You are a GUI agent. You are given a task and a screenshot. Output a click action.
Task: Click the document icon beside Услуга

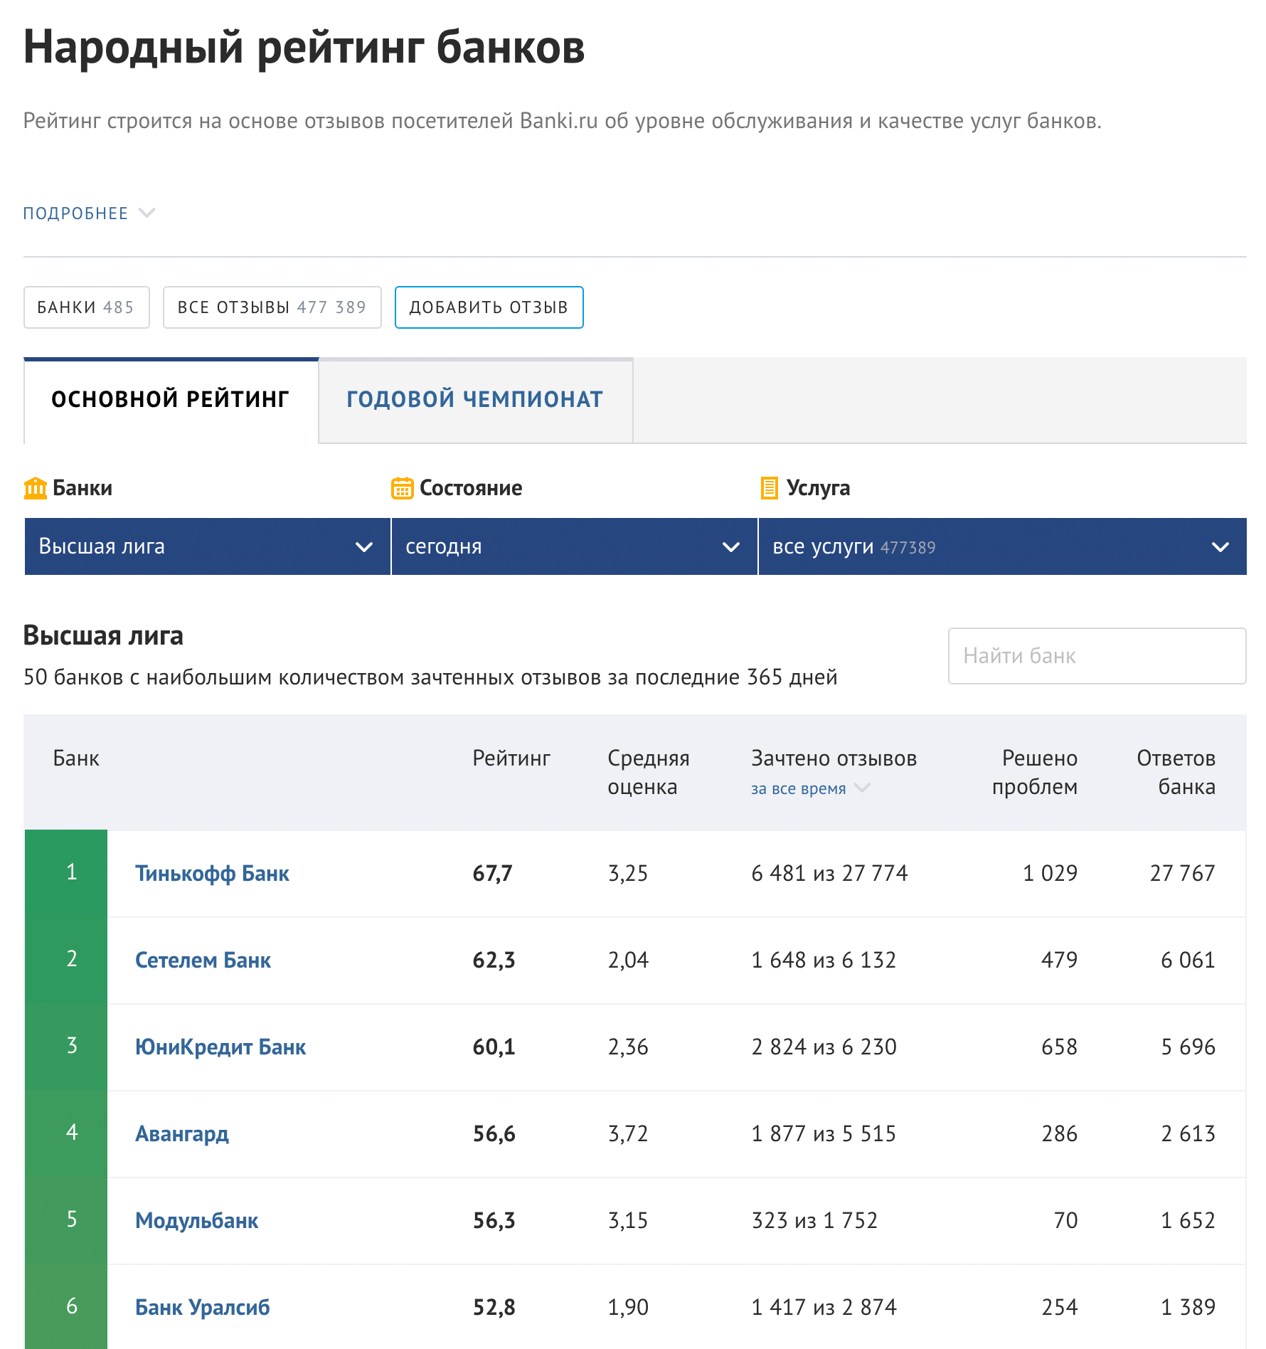(769, 488)
